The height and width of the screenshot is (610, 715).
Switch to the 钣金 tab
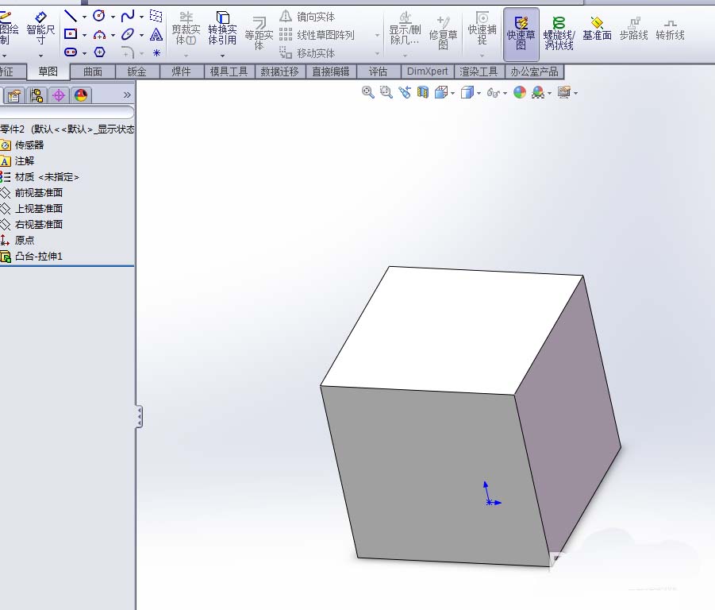click(136, 71)
